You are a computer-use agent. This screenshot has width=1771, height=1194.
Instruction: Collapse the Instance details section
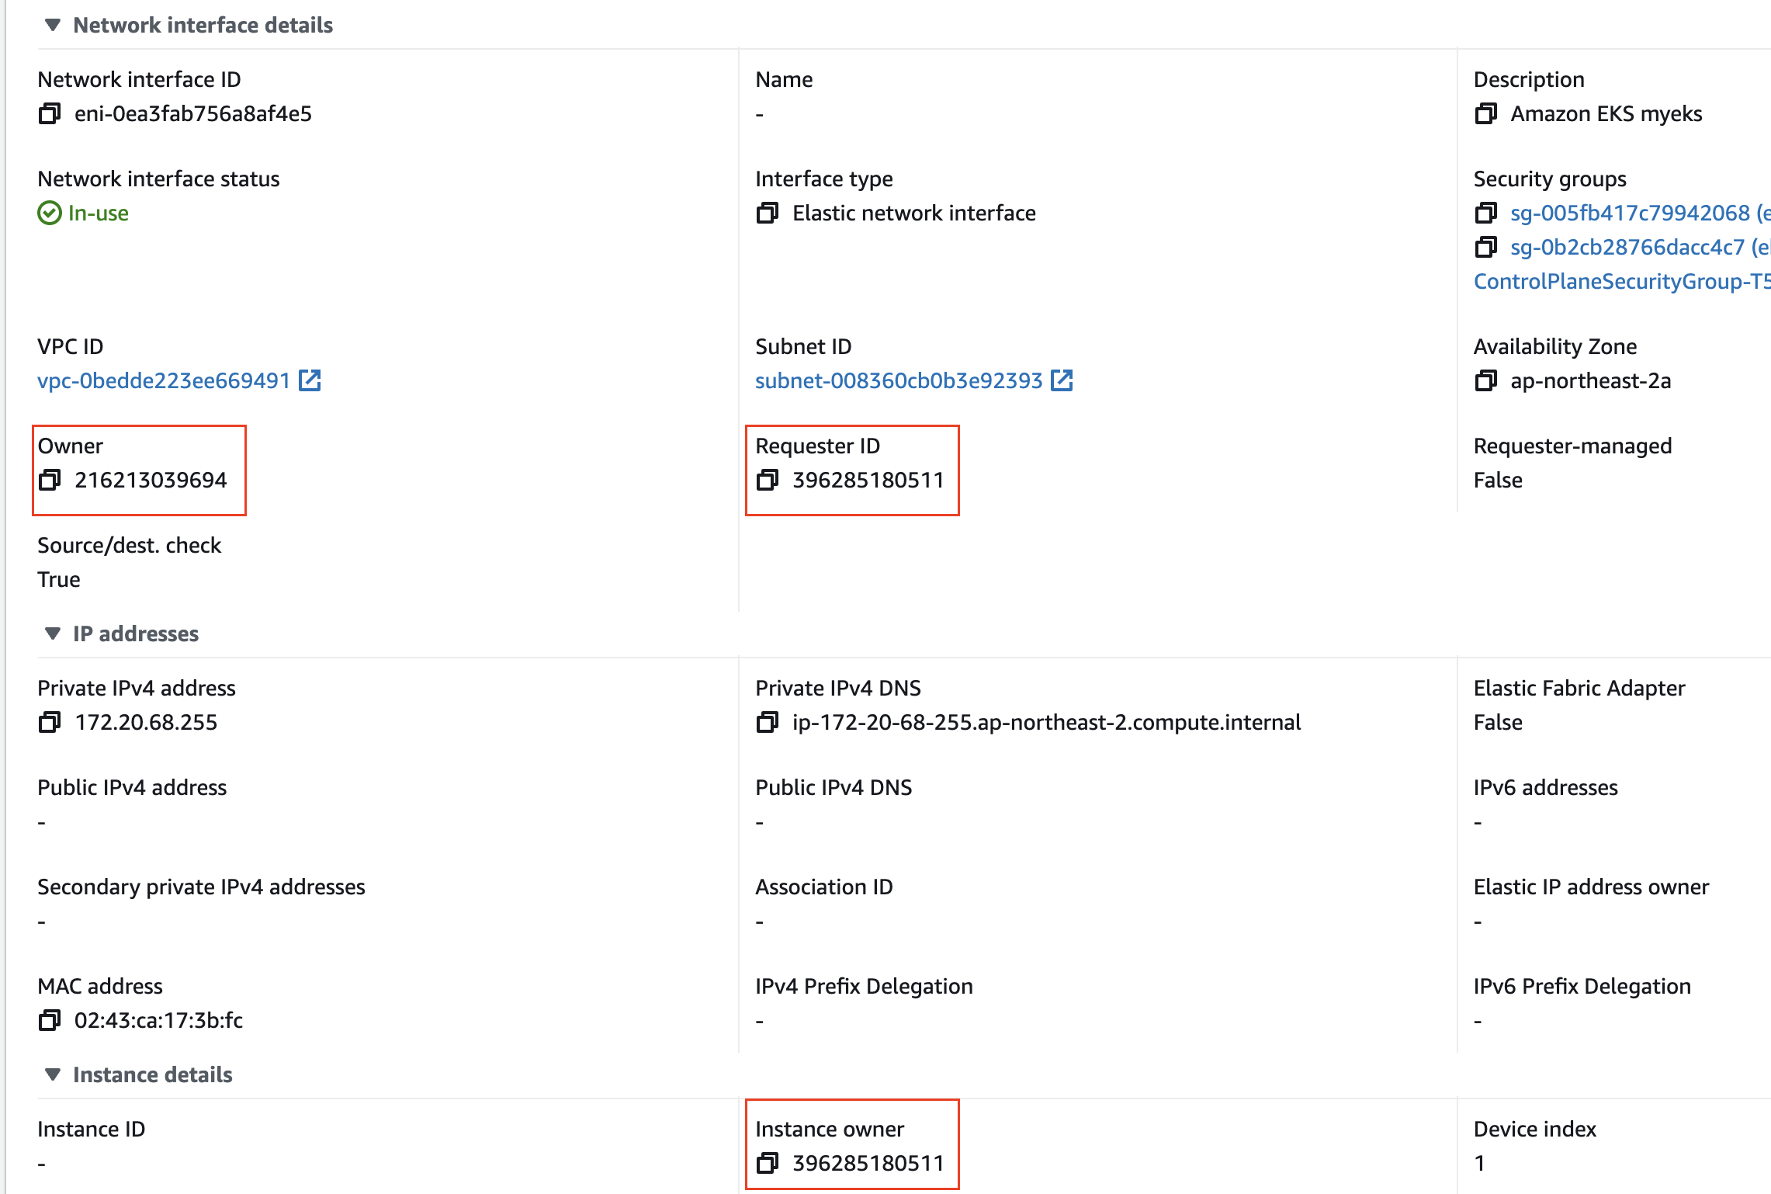53,1074
